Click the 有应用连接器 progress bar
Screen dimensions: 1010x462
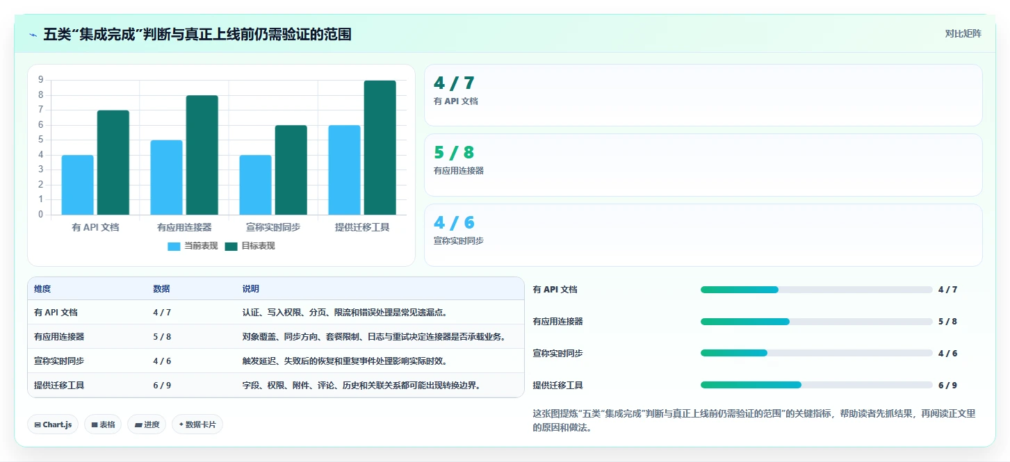(816, 322)
